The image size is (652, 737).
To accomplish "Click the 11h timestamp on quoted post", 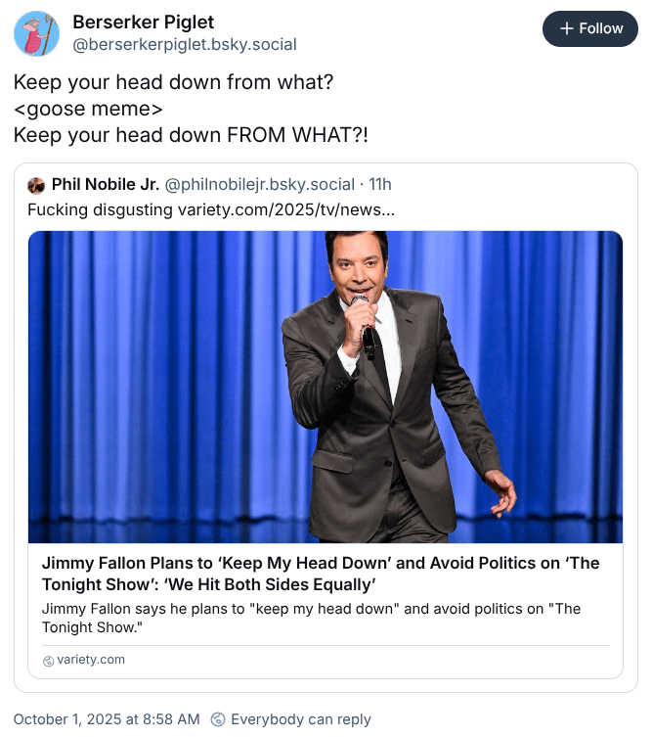I will pyautogui.click(x=380, y=184).
